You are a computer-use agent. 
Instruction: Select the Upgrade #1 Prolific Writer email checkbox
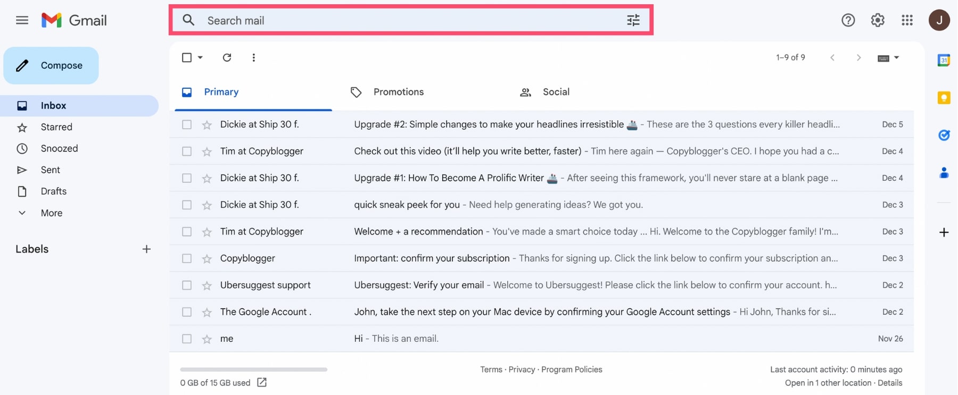[187, 178]
